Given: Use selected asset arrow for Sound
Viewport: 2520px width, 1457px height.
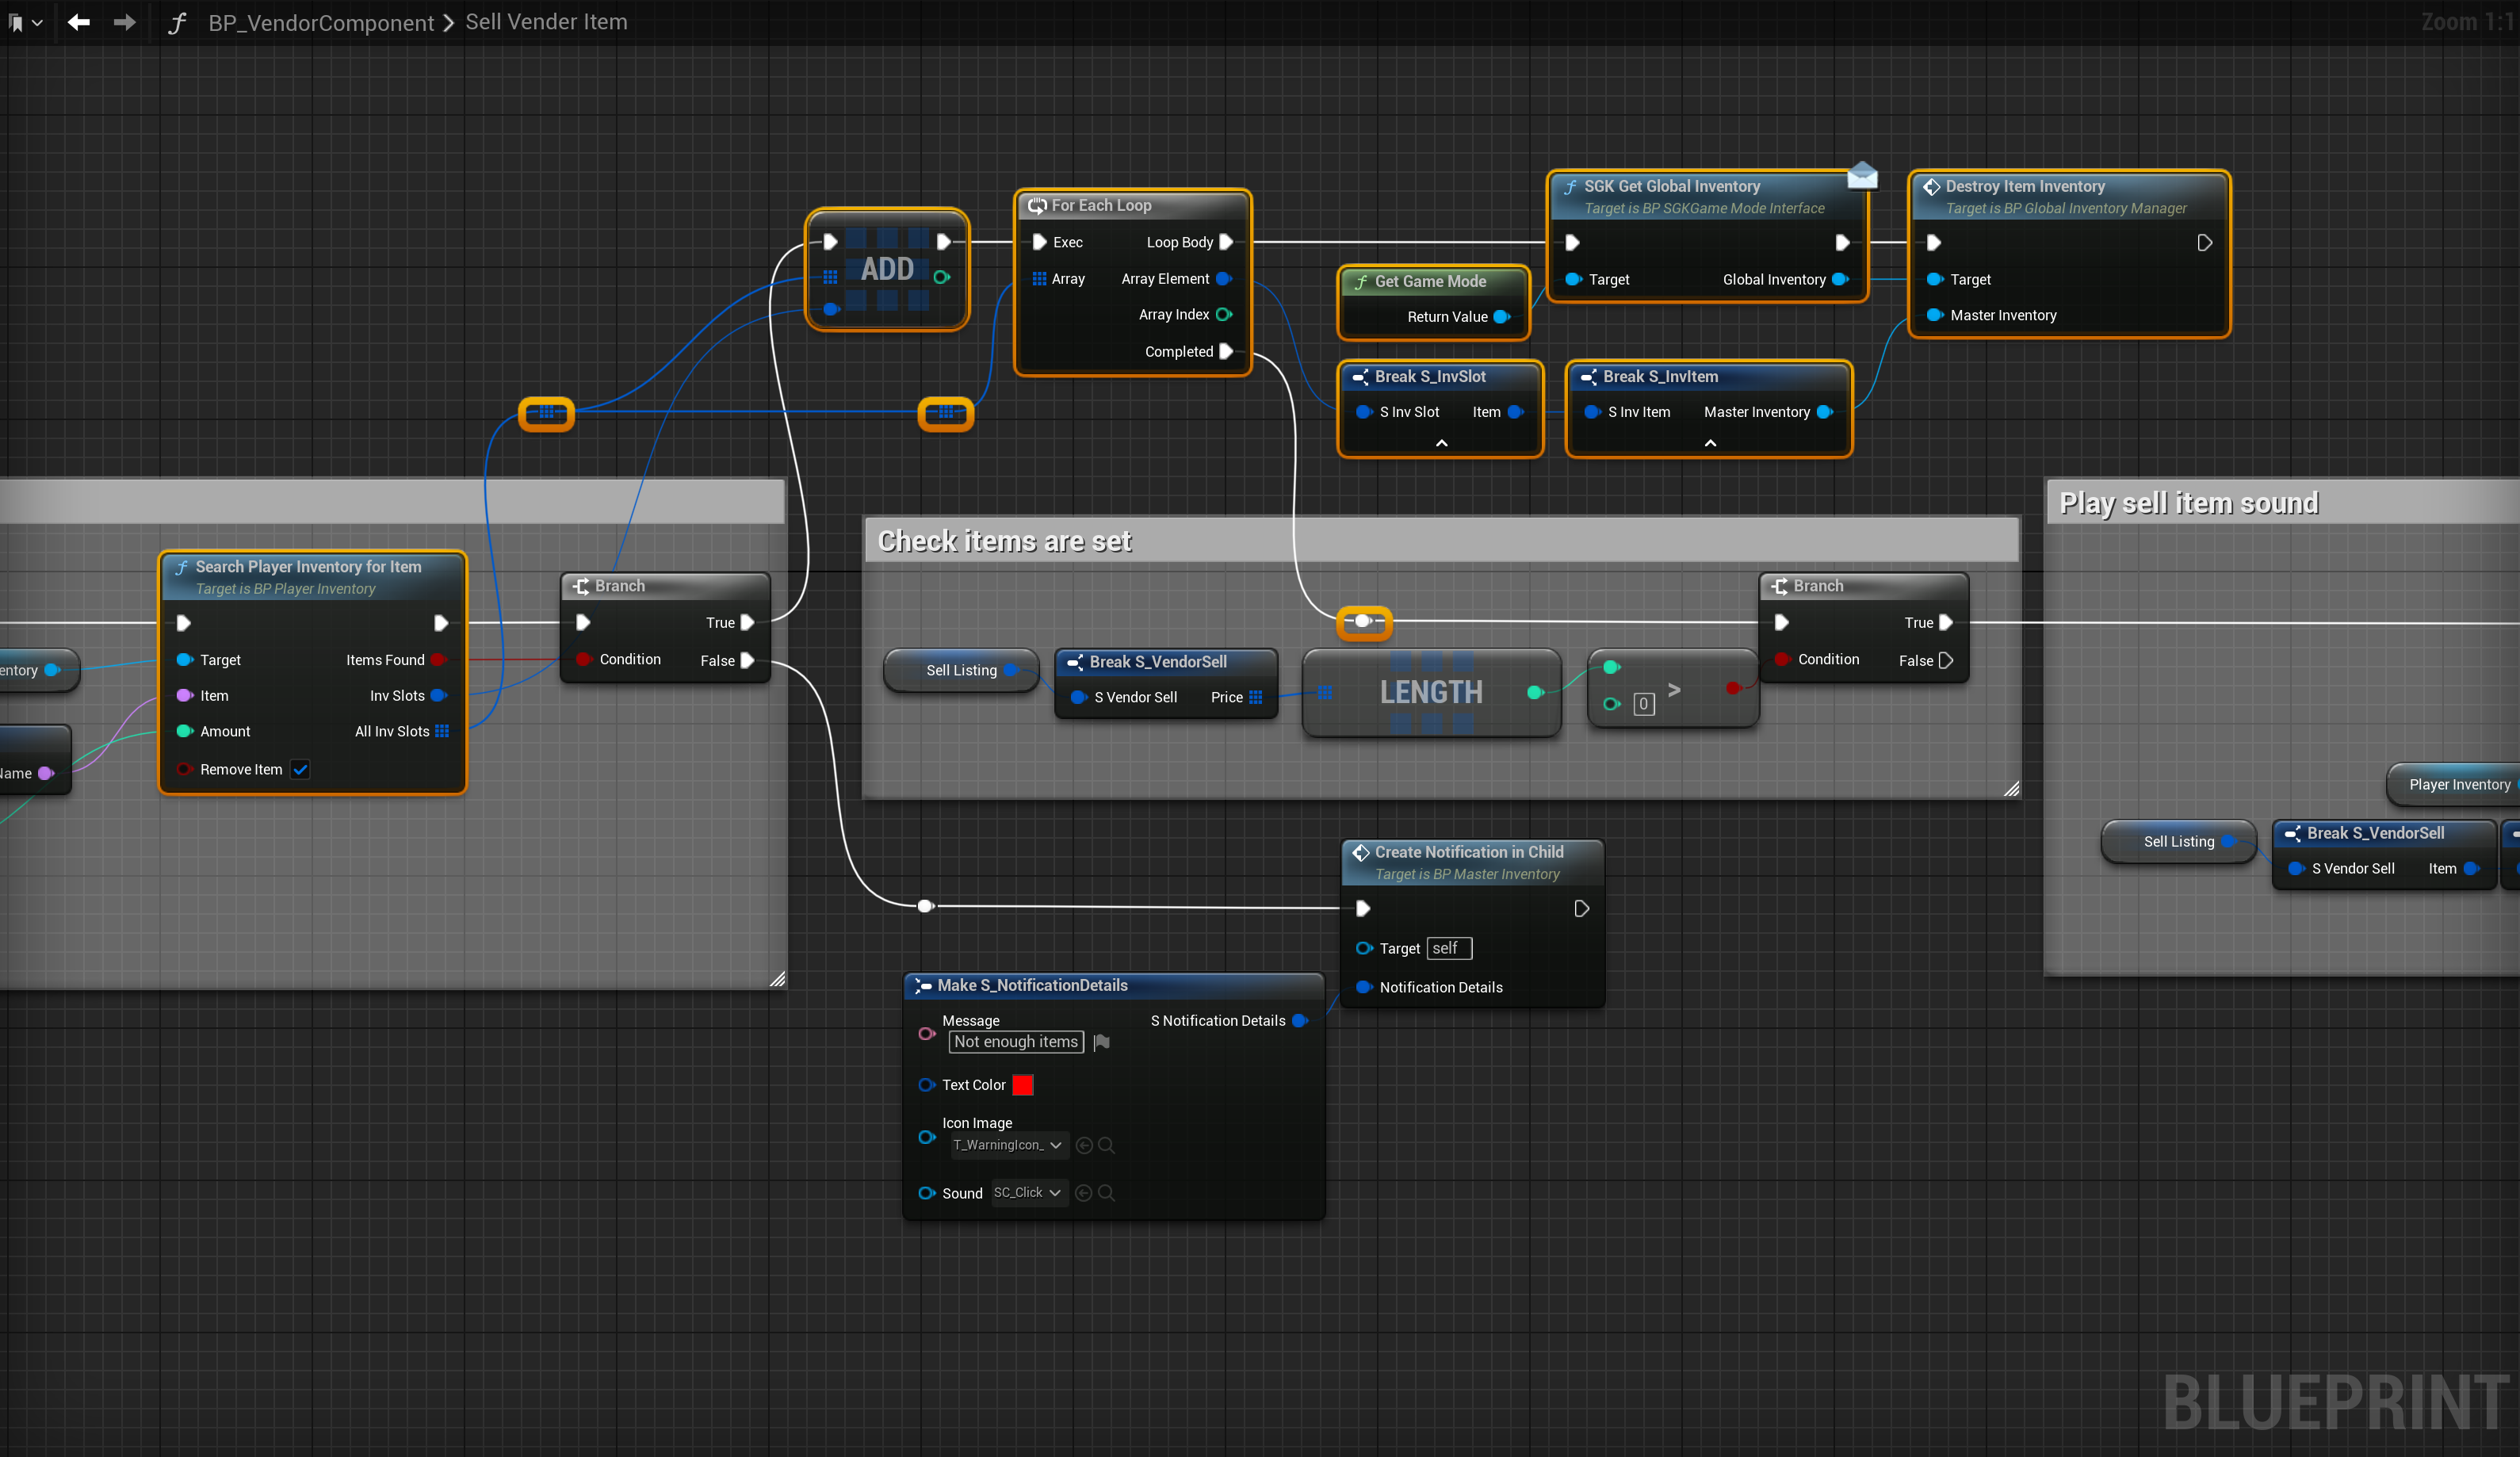Looking at the screenshot, I should (1083, 1193).
